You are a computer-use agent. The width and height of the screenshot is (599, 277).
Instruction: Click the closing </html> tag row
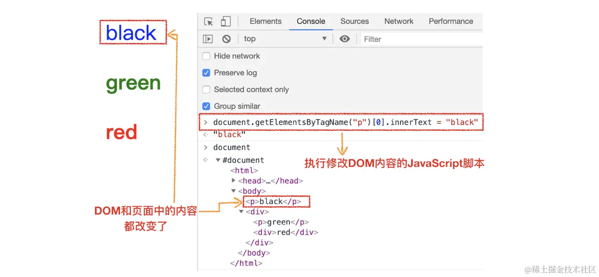246,264
